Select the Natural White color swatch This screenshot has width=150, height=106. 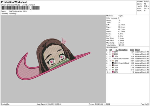point(113,58)
